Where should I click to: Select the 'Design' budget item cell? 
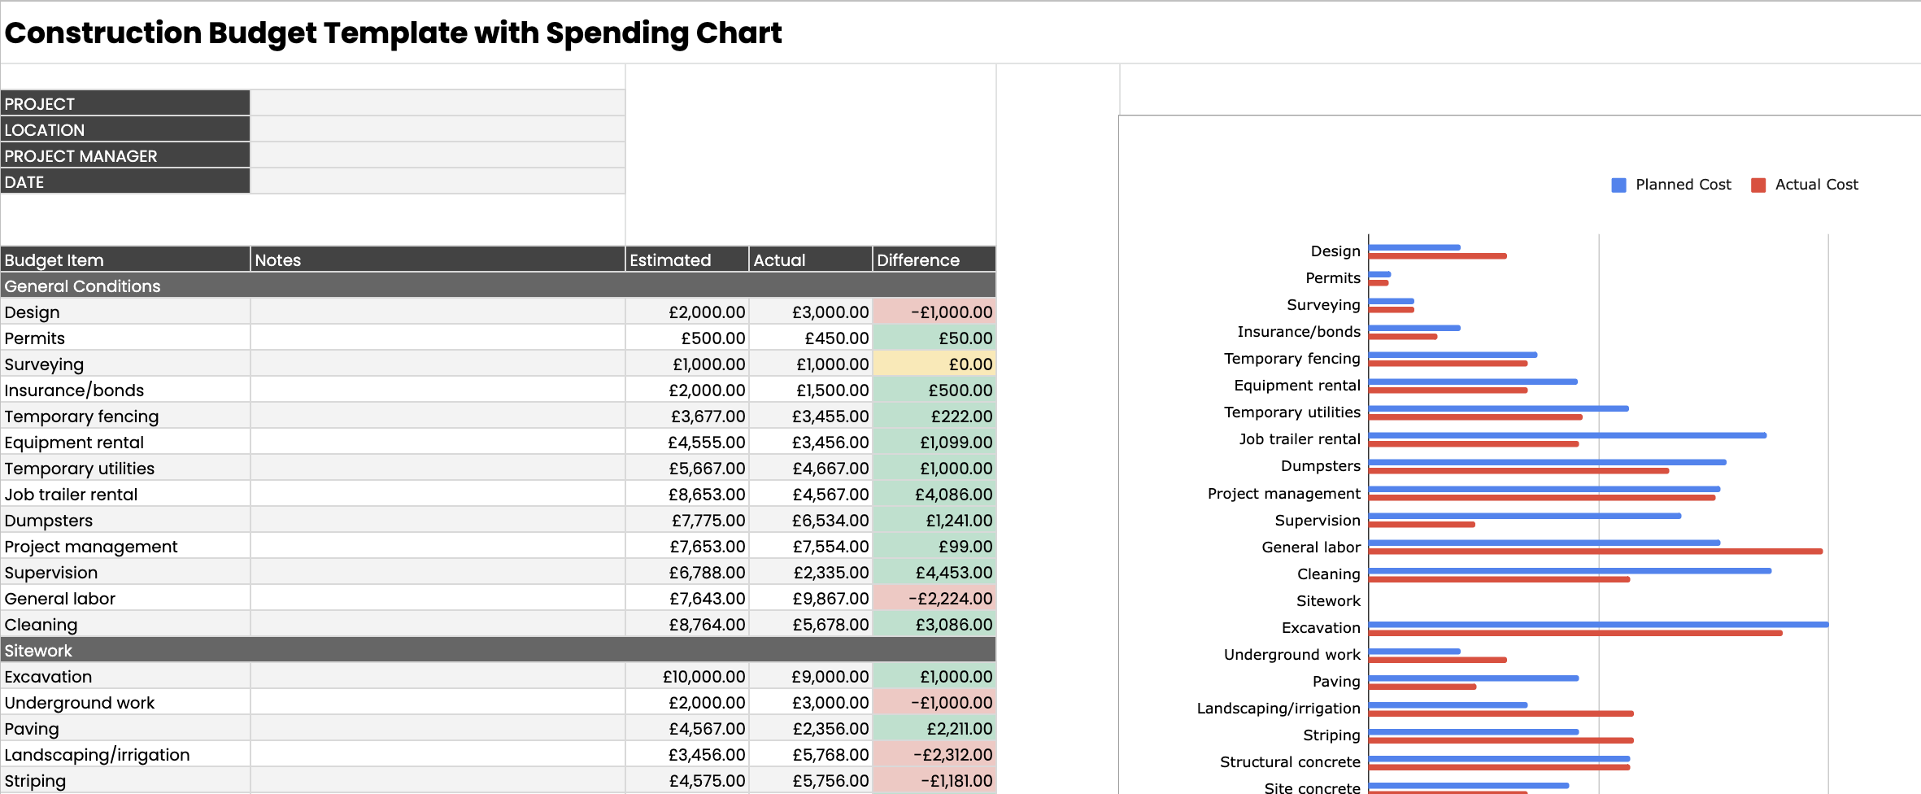(x=125, y=312)
